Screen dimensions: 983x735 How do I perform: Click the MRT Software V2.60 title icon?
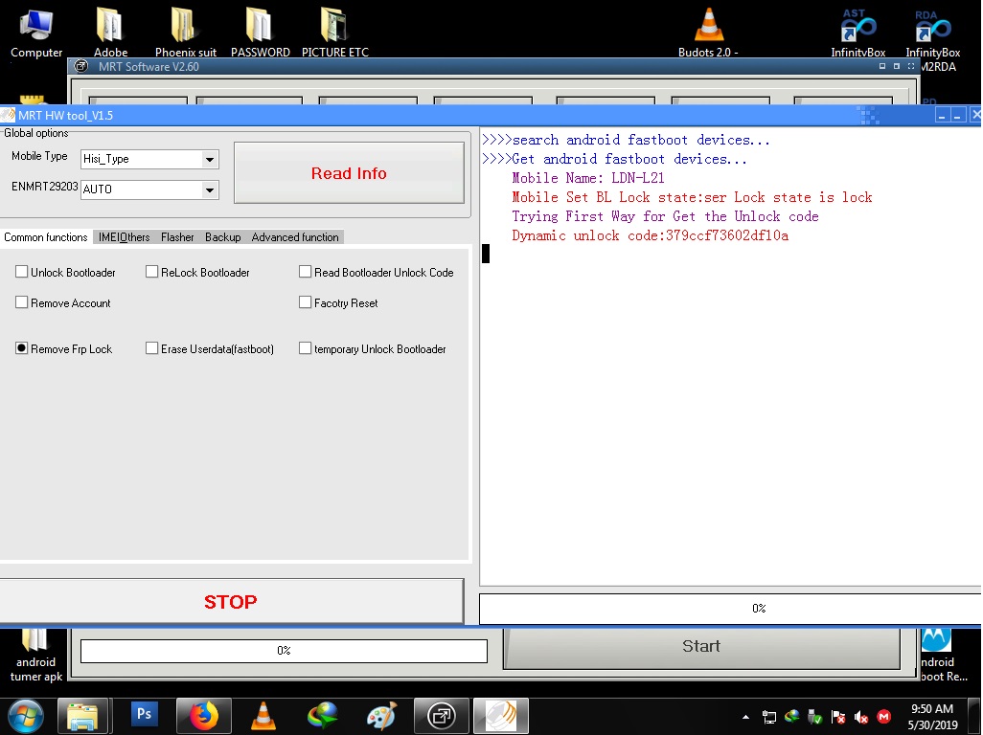click(80, 66)
